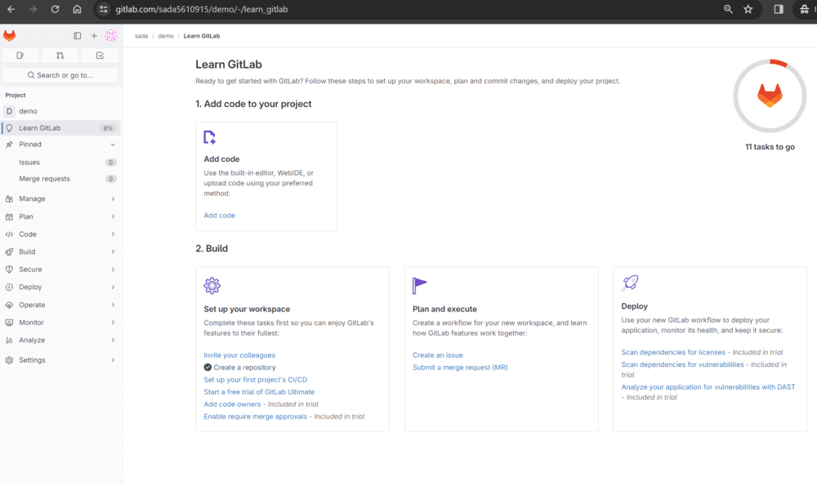The height and width of the screenshot is (483, 817).
Task: Open Issues in the pinned section
Action: tap(61, 163)
